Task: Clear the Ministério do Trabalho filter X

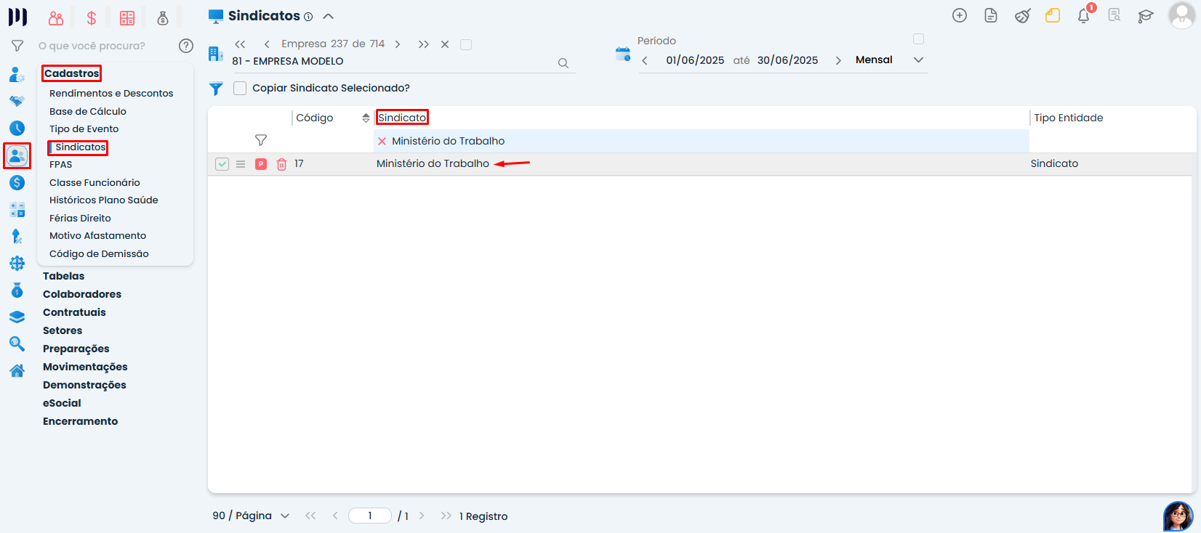Action: click(x=382, y=141)
